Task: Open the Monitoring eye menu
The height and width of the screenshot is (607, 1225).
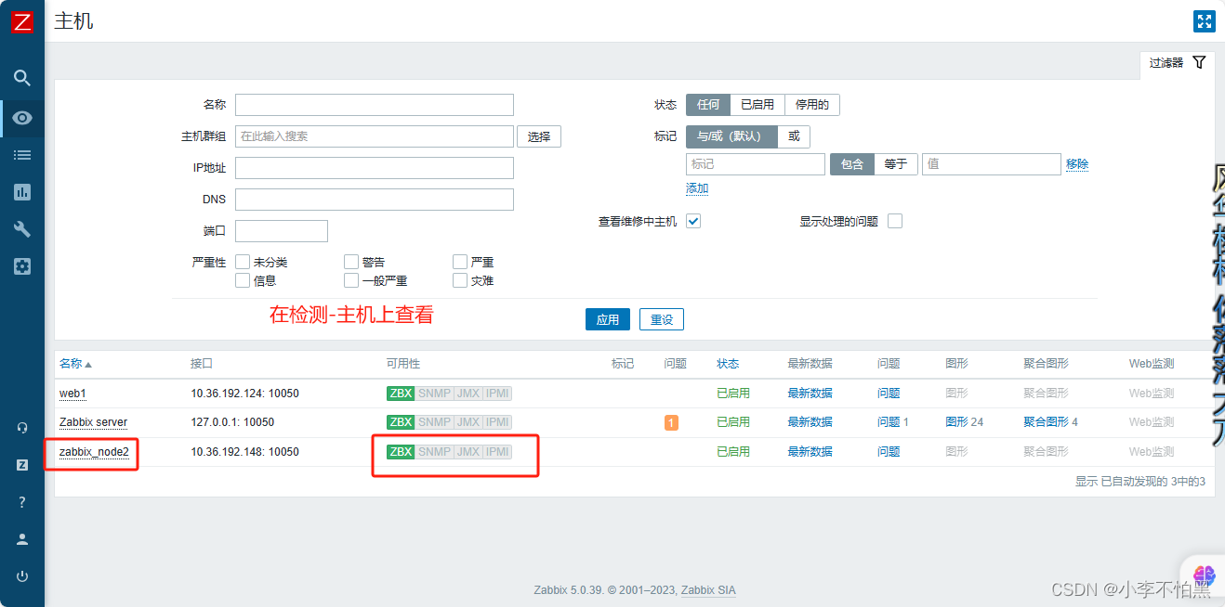Action: (22, 118)
